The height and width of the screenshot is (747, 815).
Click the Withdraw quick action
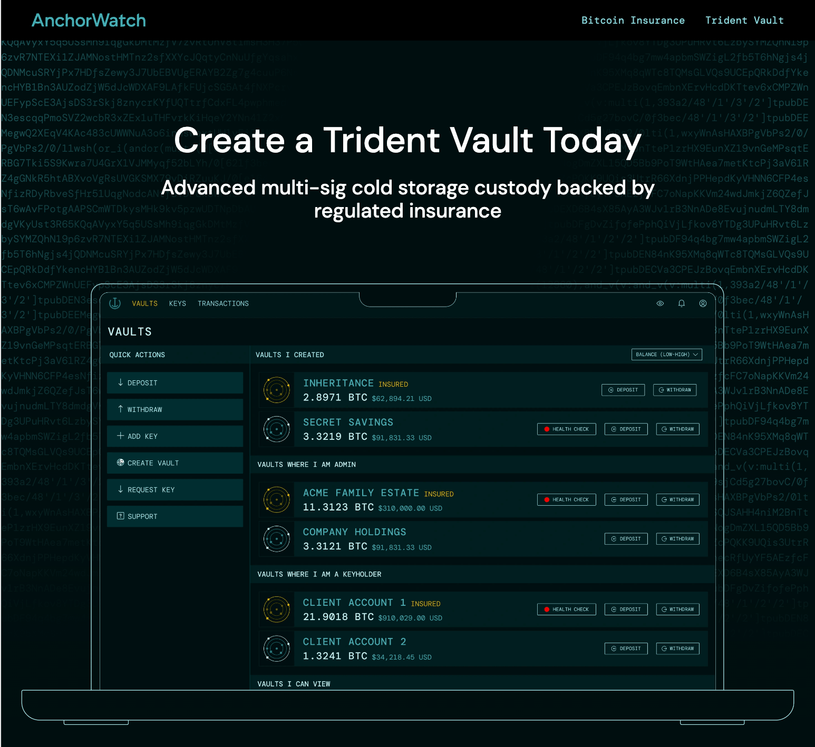(x=175, y=409)
